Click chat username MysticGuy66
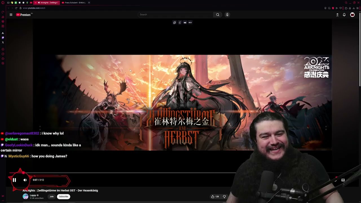The image size is (361, 203). (19, 156)
